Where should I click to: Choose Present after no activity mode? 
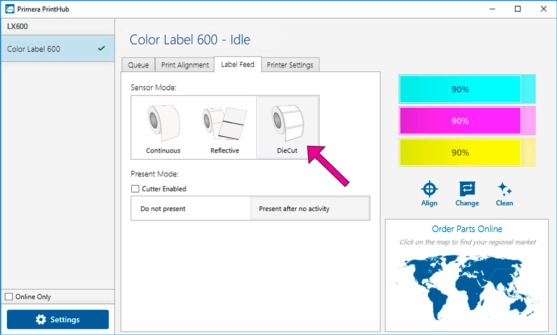coord(310,209)
